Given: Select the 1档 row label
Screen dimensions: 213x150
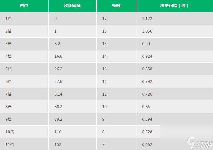Looking at the screenshot, I should coord(9,18).
